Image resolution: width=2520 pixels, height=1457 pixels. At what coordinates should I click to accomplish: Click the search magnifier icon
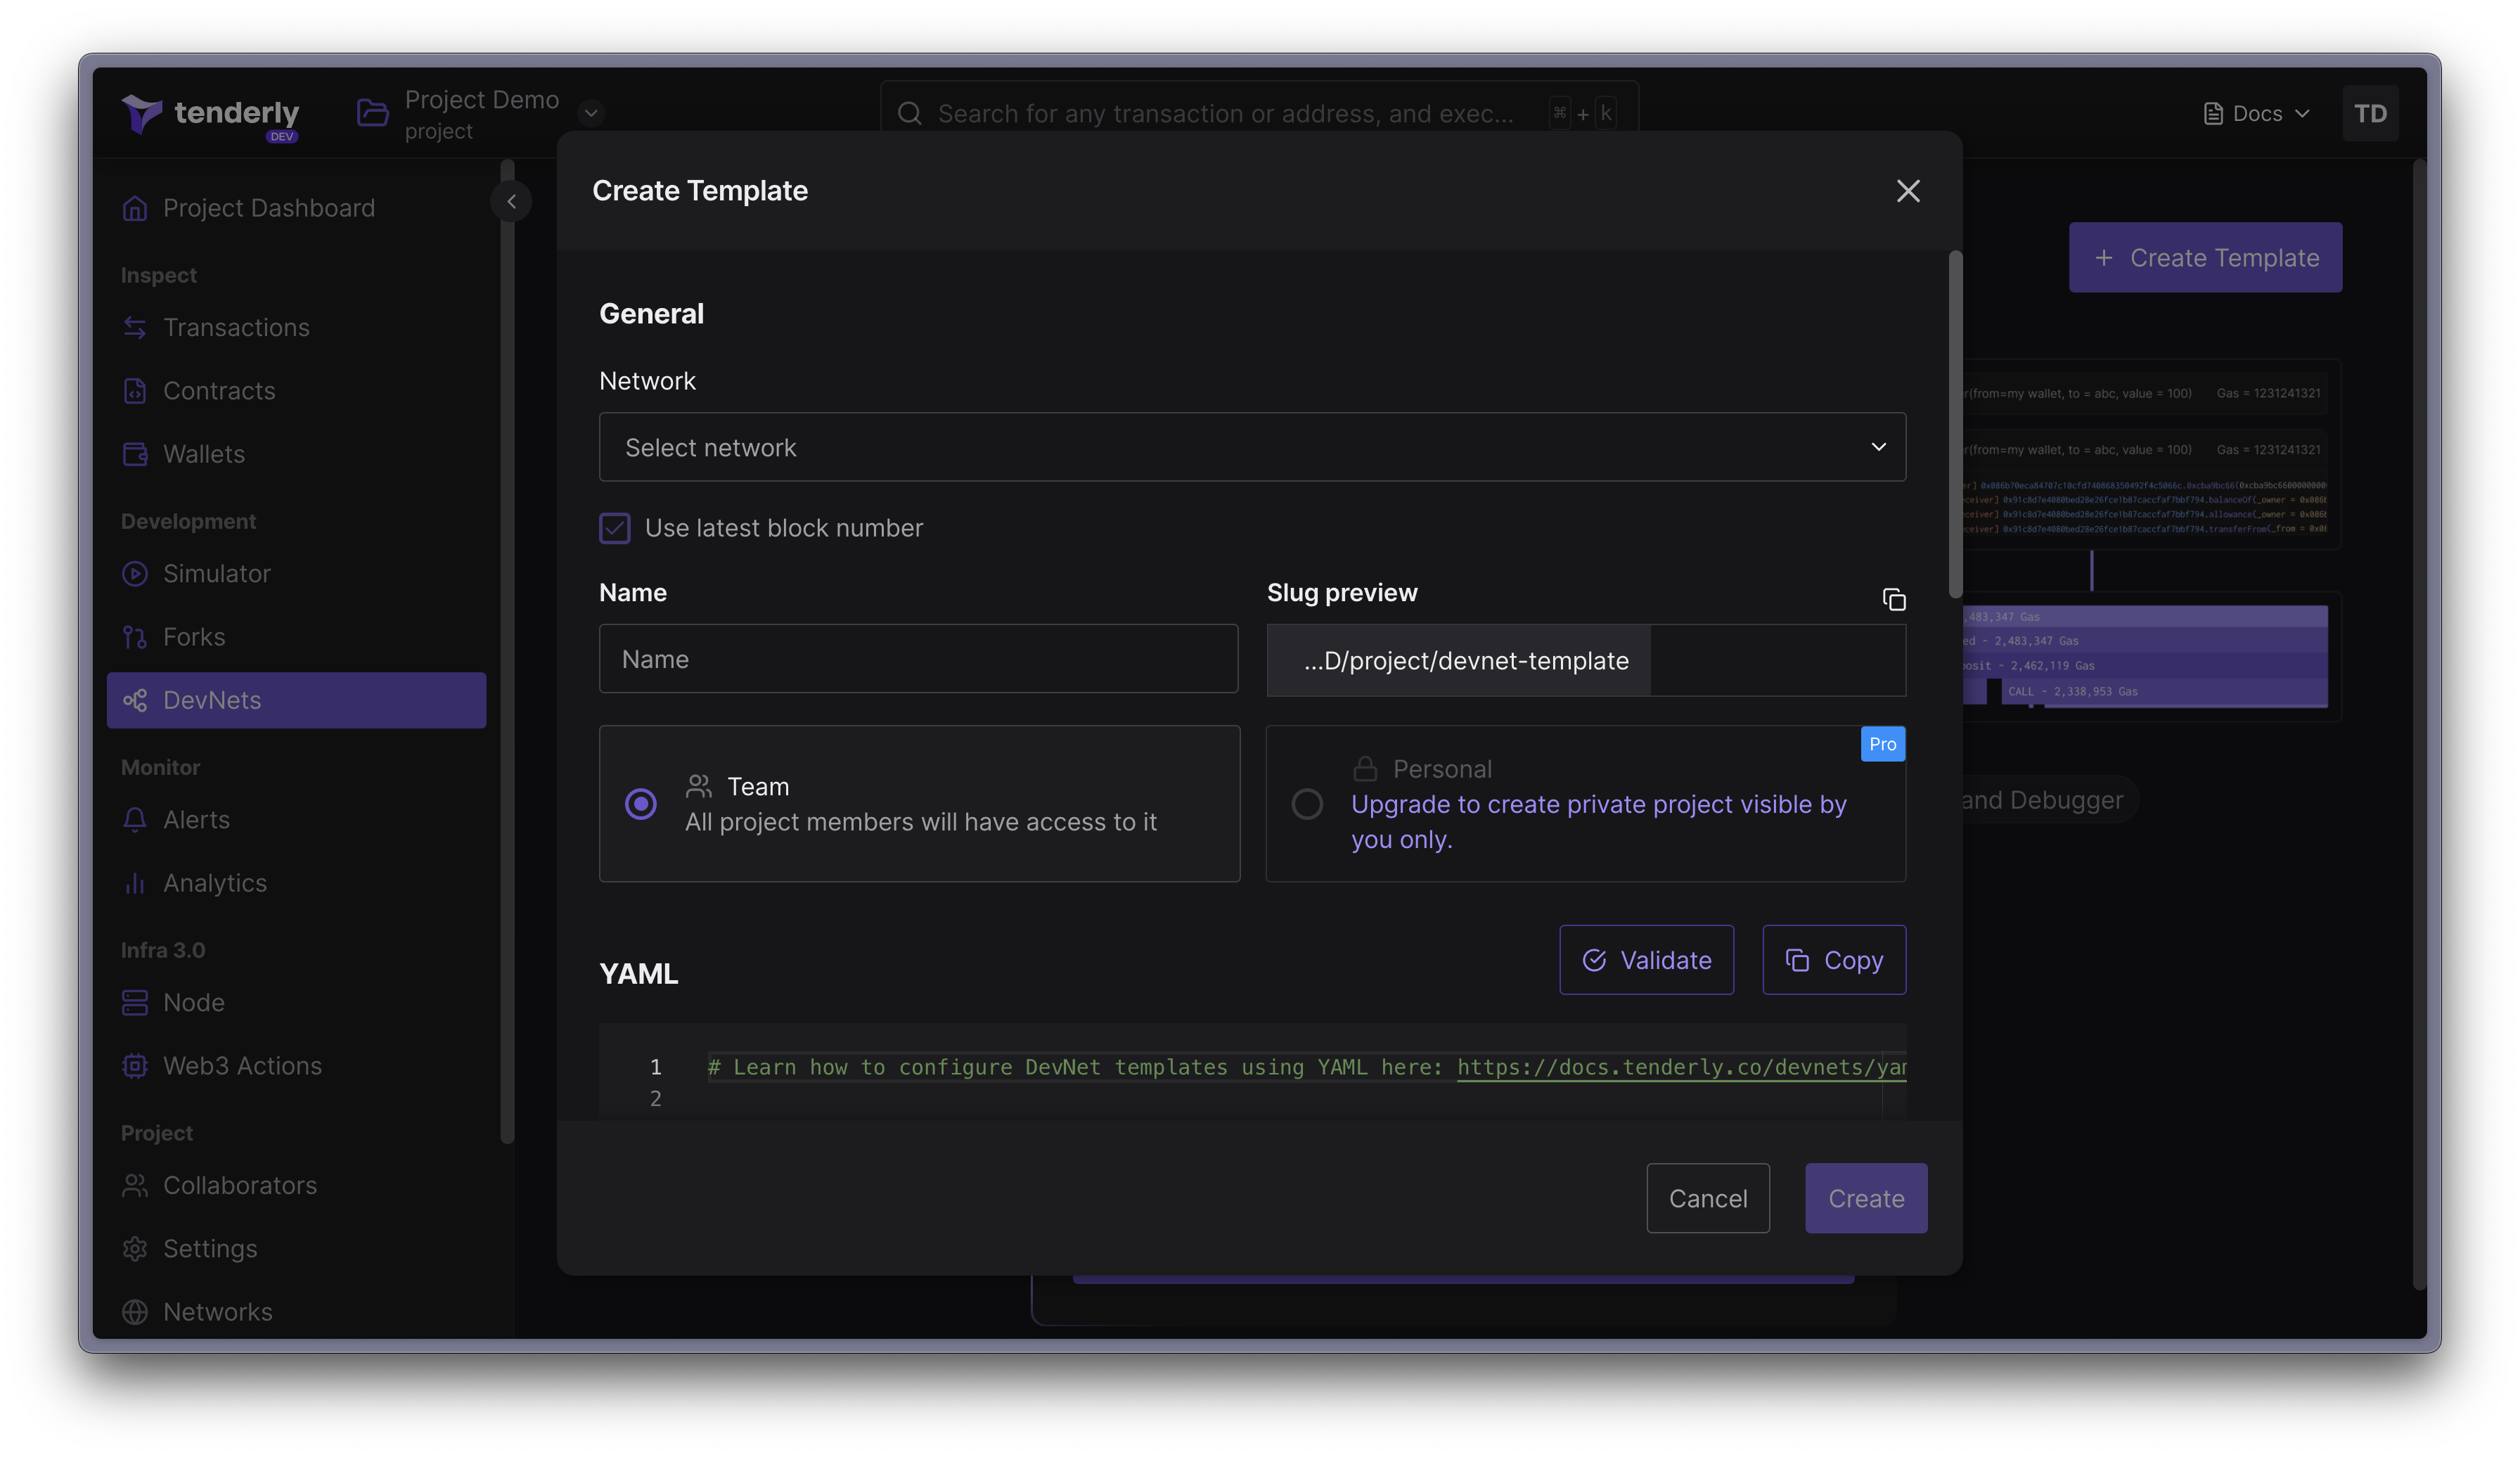tap(909, 113)
